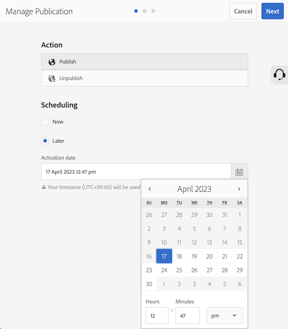Choose April 30 in the calendar
Viewport: 288px width, 329px height.
149,284
